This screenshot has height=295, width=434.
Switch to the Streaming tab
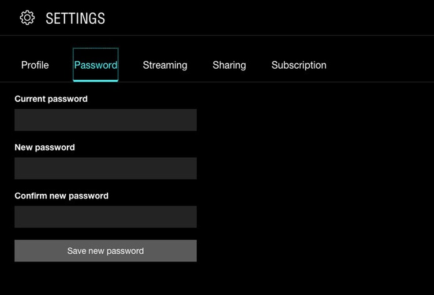(165, 65)
